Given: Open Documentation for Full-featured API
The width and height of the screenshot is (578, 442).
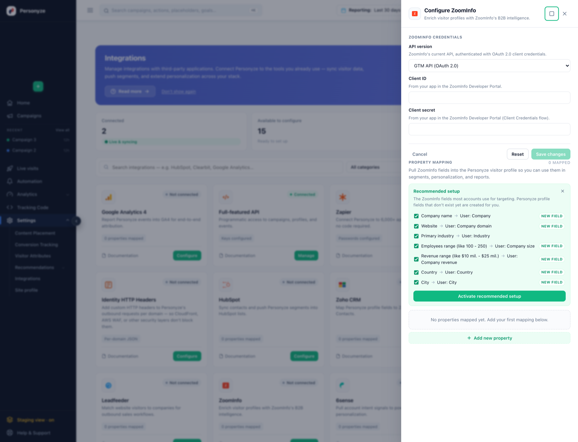Looking at the screenshot, I should click(237, 256).
